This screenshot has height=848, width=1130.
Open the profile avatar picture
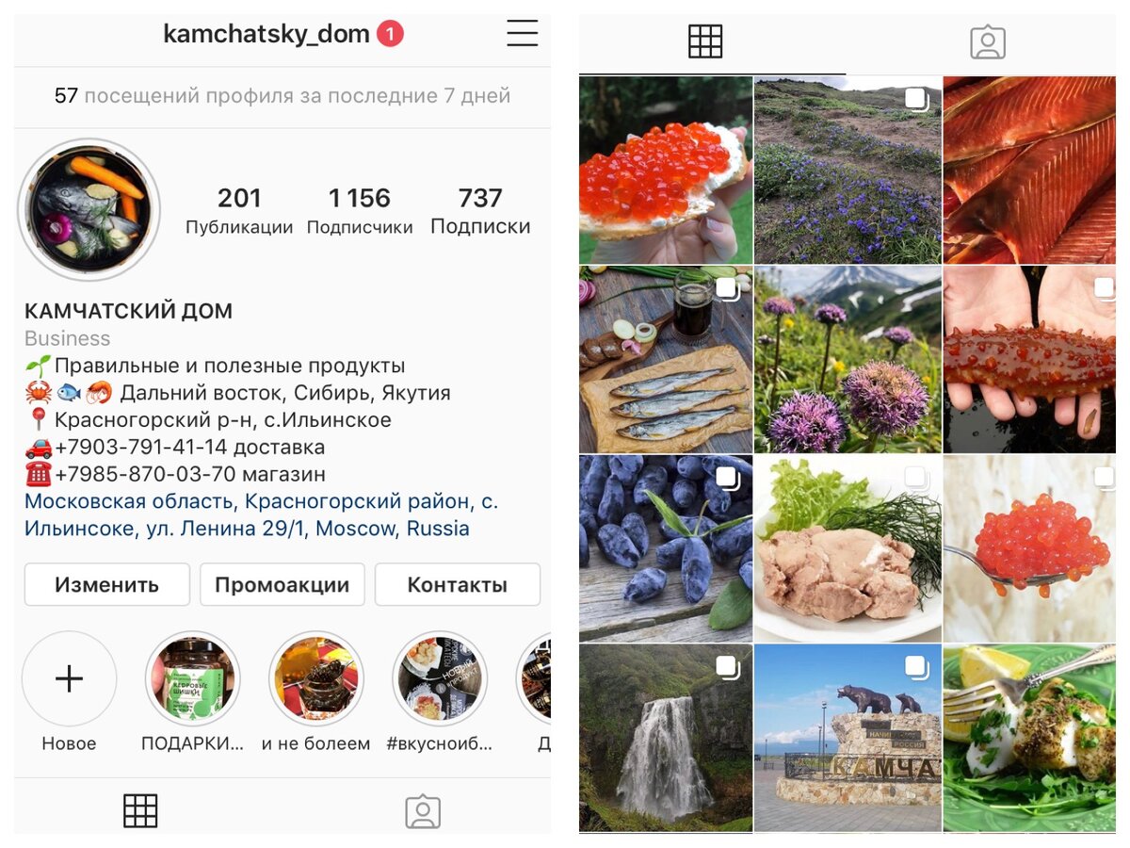(89, 208)
